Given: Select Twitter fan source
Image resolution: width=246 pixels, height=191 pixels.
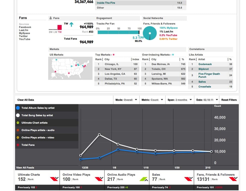Looking at the screenshot, I should tap(23, 36).
